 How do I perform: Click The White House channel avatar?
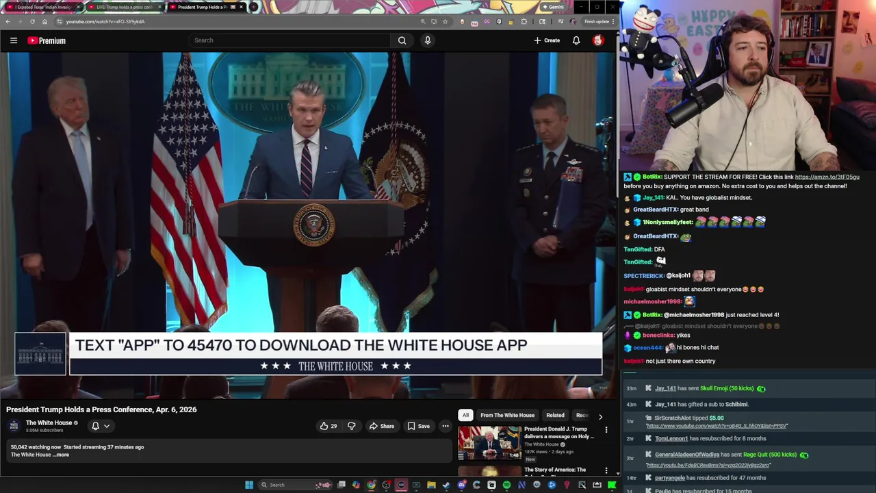point(14,426)
